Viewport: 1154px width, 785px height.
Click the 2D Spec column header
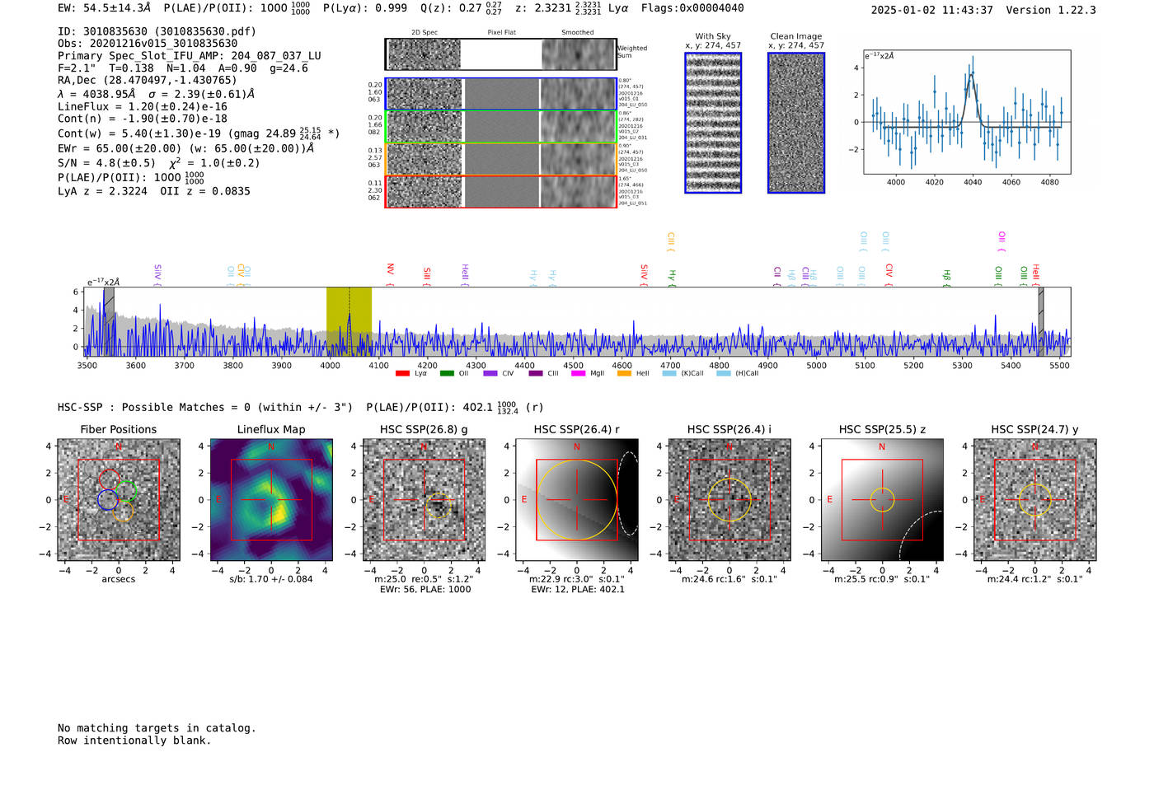click(x=425, y=33)
